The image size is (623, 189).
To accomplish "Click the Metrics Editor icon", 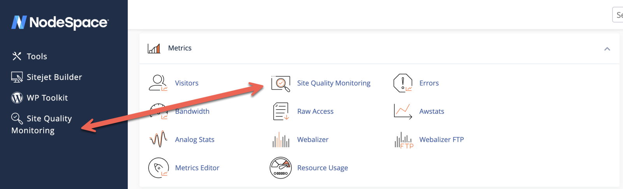I will 158,168.
